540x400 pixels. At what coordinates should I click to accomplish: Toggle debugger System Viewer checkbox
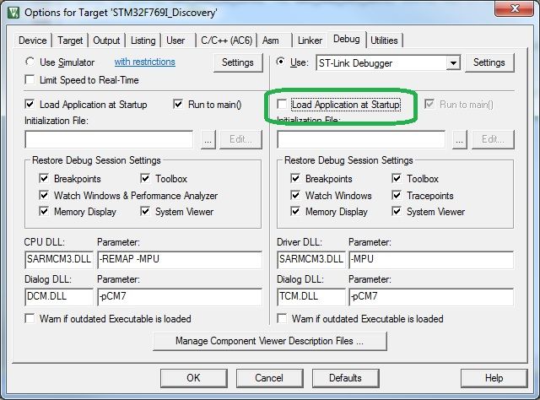397,211
